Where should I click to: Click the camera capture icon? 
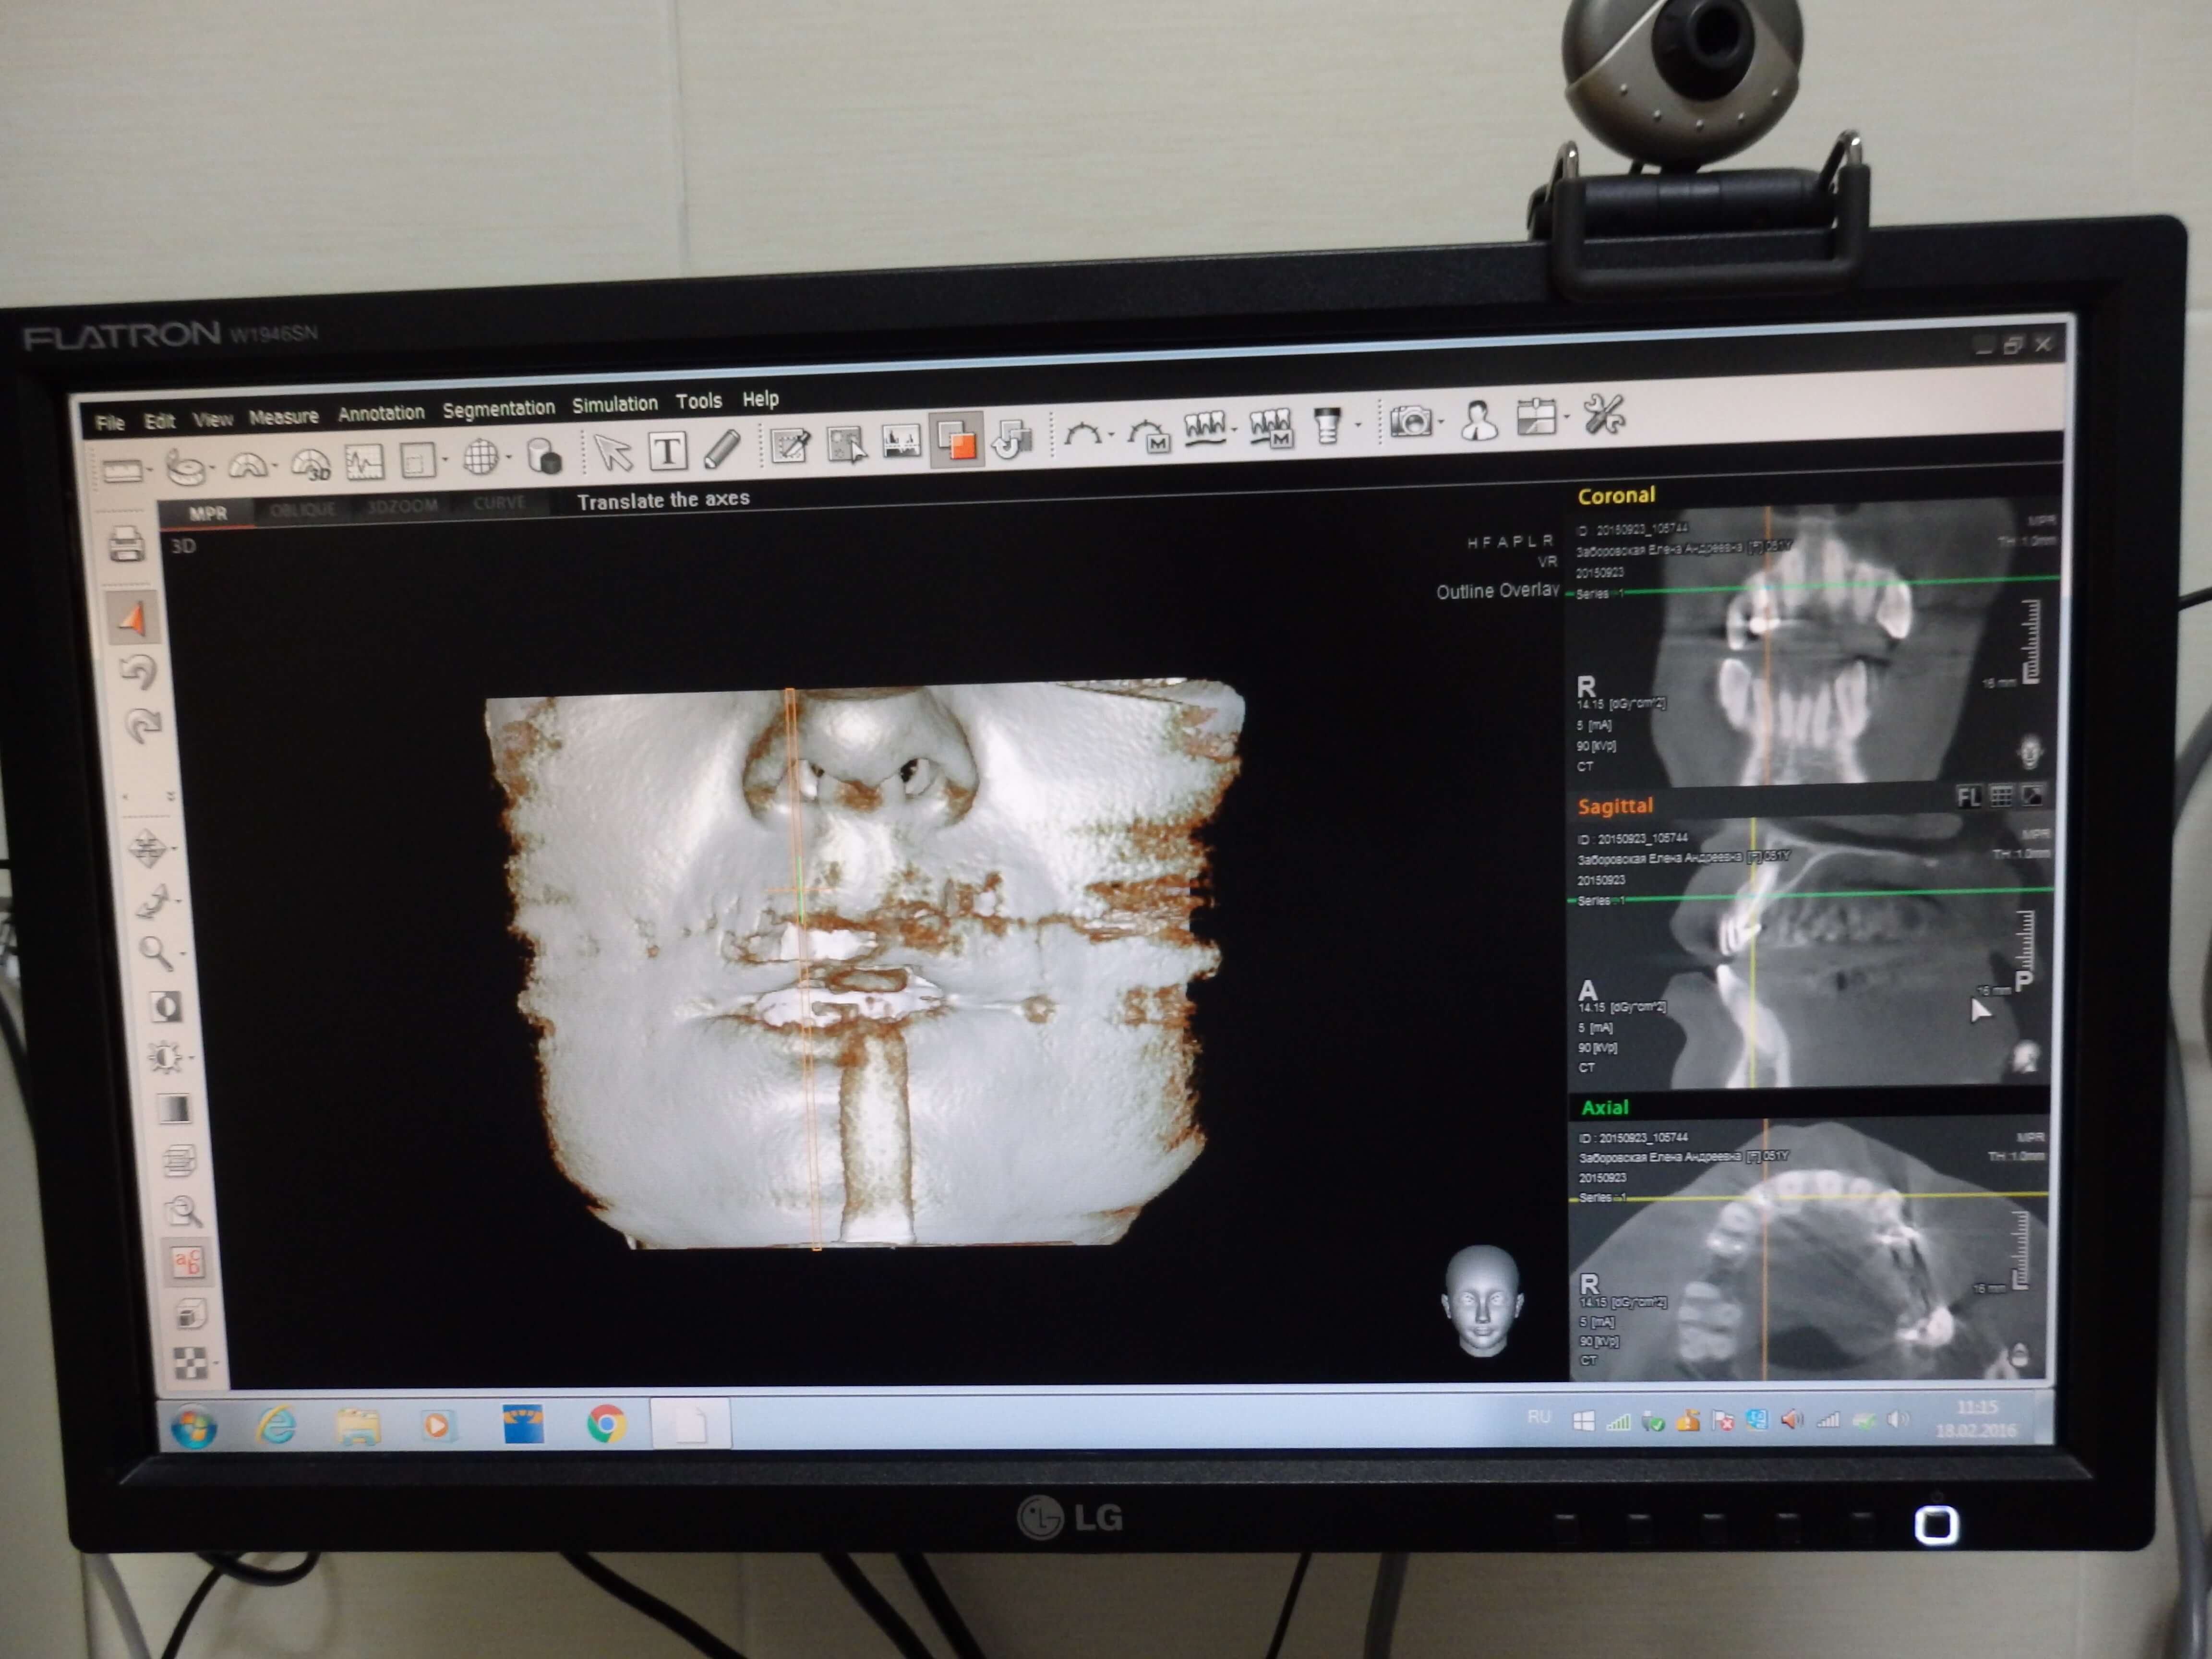pyautogui.click(x=1411, y=422)
